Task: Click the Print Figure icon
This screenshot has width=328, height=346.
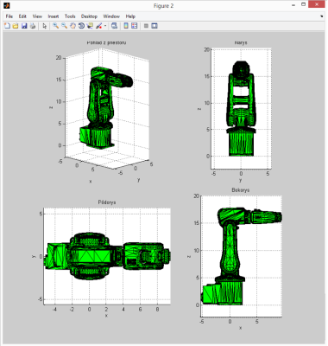Action: 33,26
